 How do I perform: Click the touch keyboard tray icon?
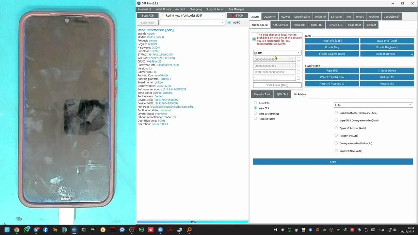point(373,230)
